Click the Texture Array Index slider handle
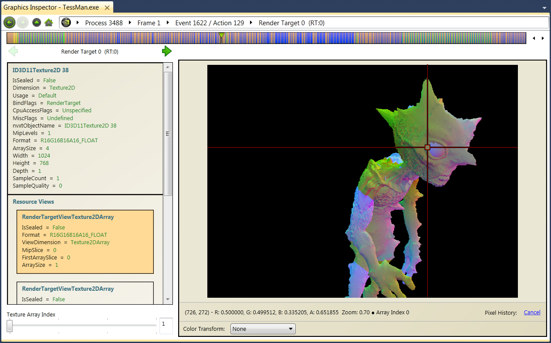 tap(10, 326)
